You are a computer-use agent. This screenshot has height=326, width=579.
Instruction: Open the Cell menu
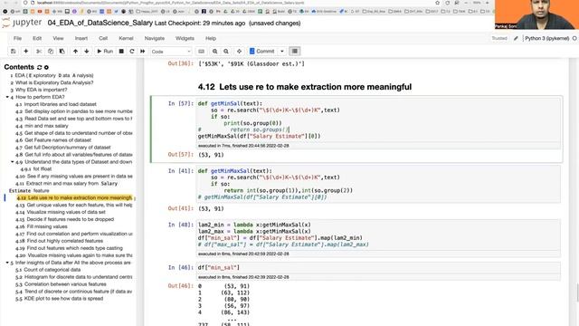pos(103,38)
